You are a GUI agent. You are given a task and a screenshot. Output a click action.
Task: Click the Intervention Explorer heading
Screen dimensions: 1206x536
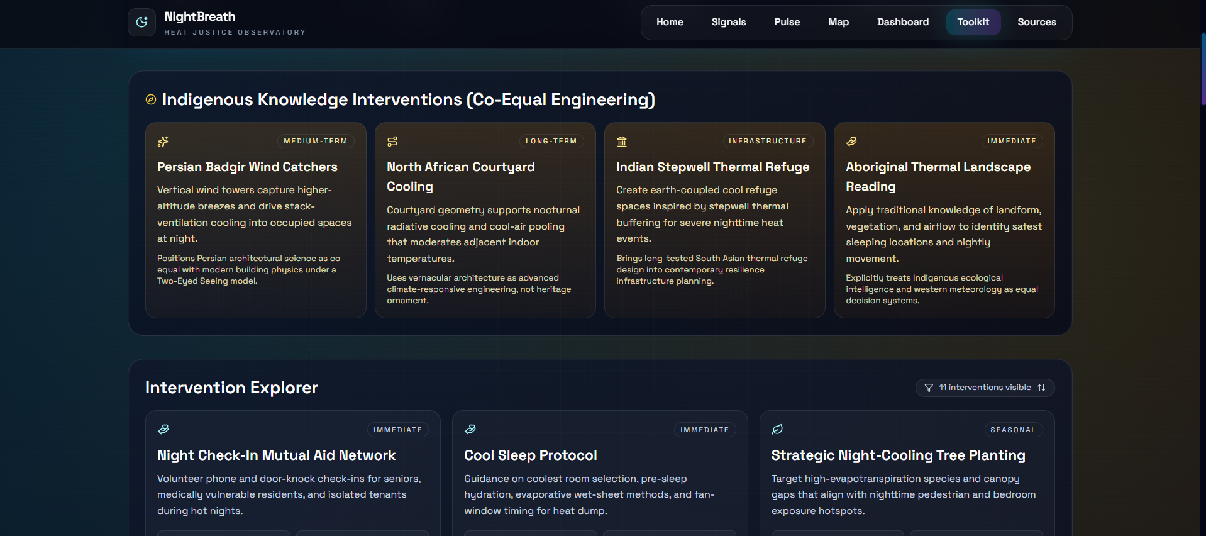pos(231,388)
